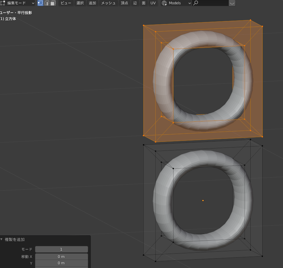
Task: Open the Models transform orientation dropdown
Action: [x=176, y=3]
